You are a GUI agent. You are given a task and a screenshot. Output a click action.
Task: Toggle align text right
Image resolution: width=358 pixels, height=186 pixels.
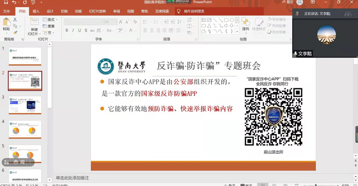coord(158,30)
